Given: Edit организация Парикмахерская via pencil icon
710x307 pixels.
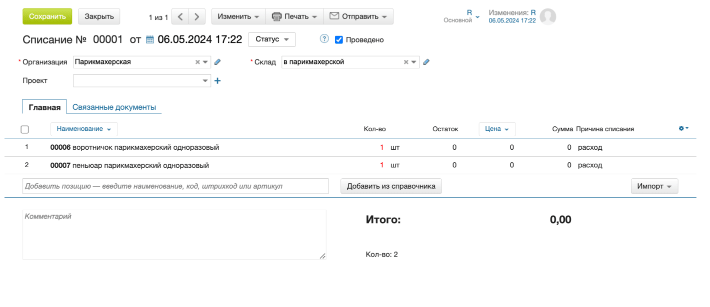Looking at the screenshot, I should click(x=217, y=61).
